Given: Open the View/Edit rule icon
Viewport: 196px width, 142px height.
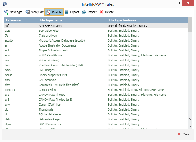Looking at the screenshot, I should pos(28,12).
